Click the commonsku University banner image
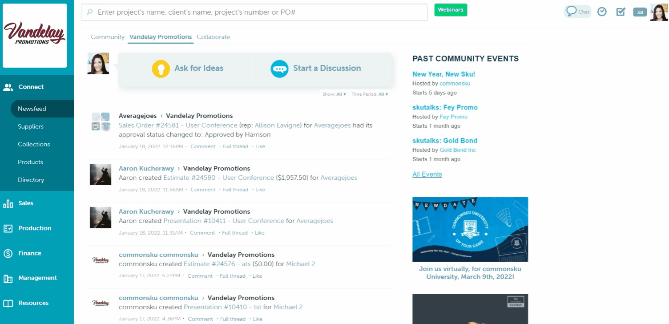The image size is (669, 324). [x=470, y=229]
